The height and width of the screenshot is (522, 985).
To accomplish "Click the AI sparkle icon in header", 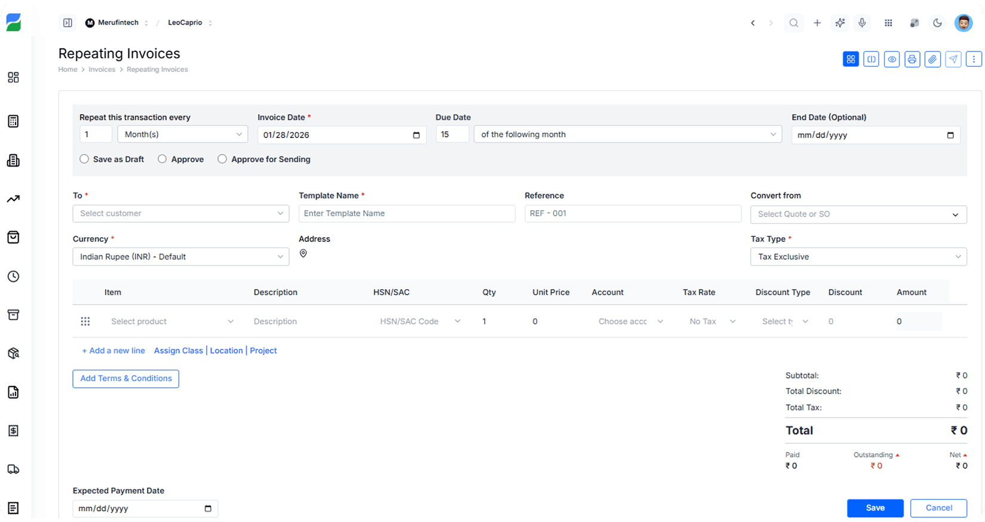I will point(840,23).
